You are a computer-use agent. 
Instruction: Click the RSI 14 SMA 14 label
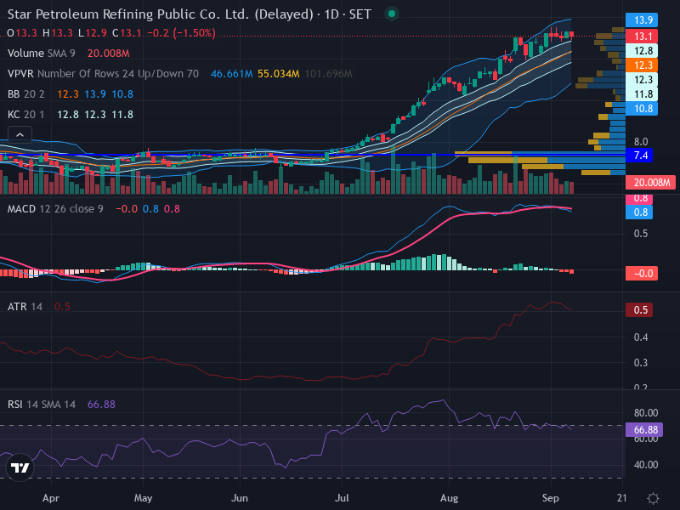42,405
